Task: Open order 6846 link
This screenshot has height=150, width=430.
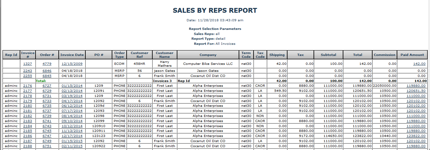Action: click(47, 71)
